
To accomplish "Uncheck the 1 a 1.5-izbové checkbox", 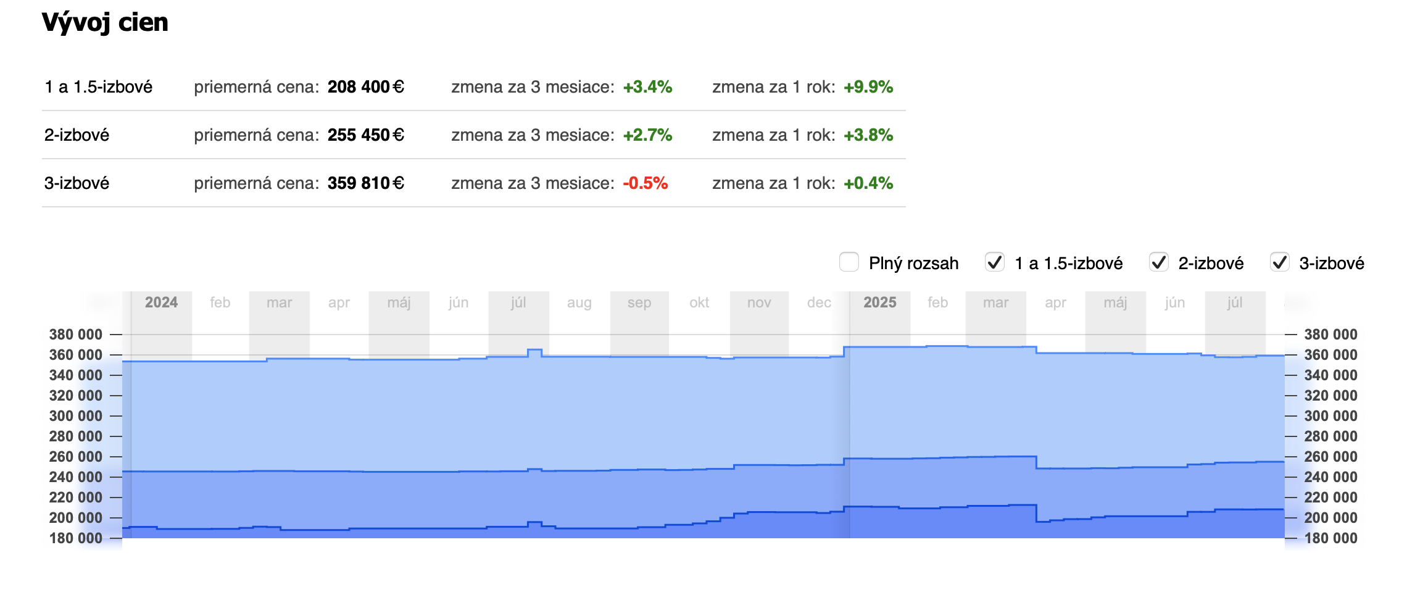I will click(x=995, y=262).
